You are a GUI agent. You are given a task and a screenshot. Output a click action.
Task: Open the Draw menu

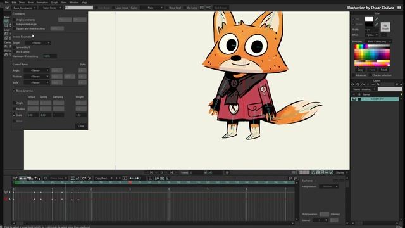tap(22, 3)
